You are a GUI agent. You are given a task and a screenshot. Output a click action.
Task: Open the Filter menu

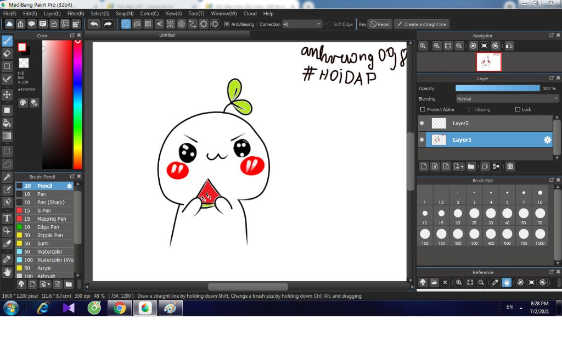point(76,14)
